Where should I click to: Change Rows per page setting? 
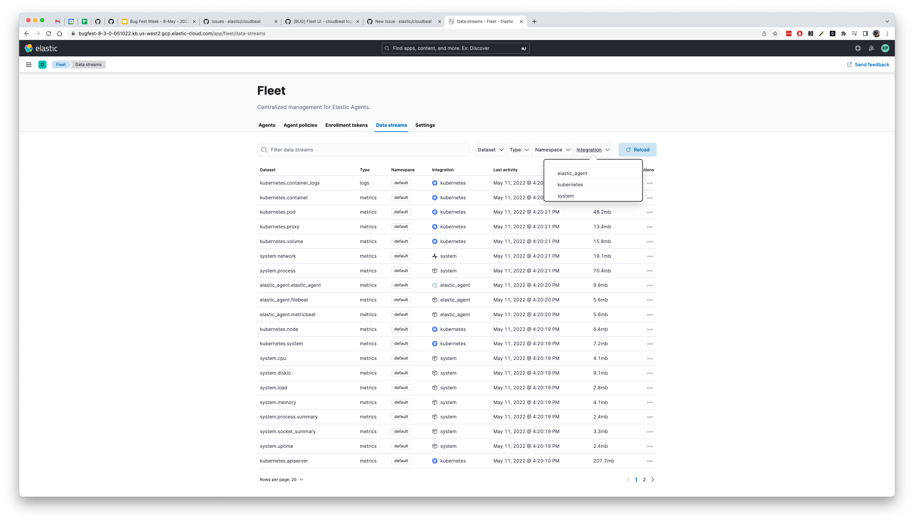[282, 480]
